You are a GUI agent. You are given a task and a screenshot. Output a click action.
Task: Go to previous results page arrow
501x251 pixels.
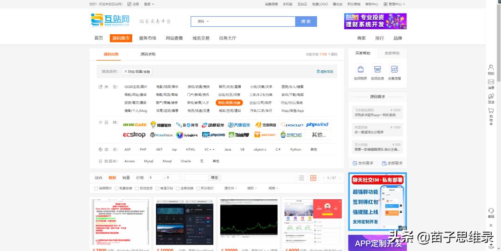324,178
